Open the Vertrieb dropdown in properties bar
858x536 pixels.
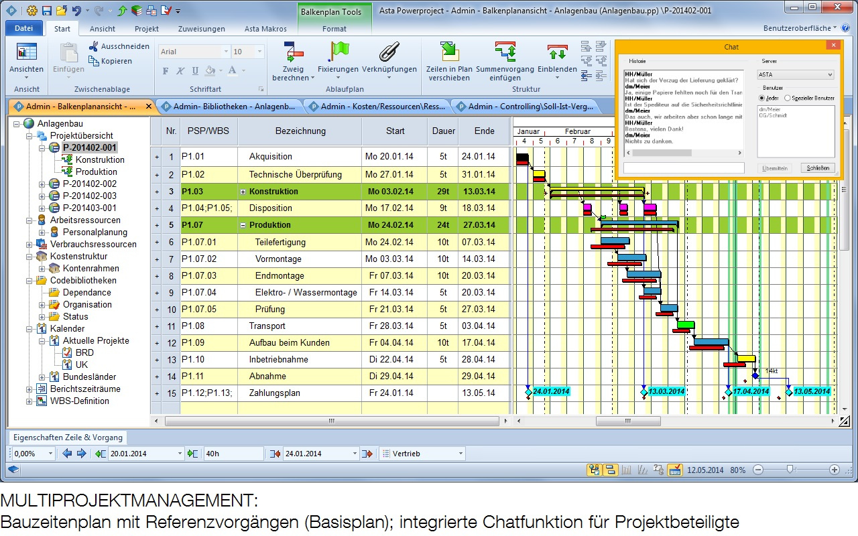tap(461, 454)
